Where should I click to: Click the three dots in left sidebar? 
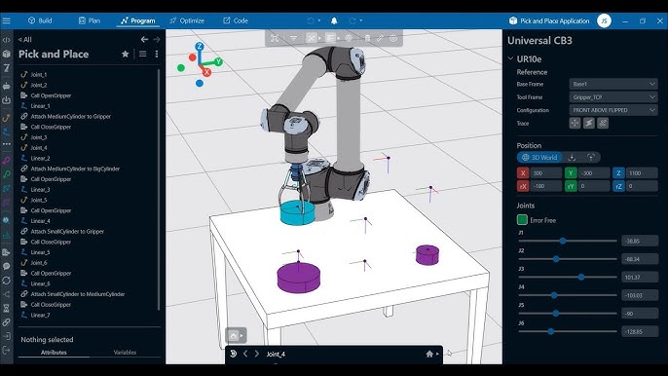tap(6, 144)
